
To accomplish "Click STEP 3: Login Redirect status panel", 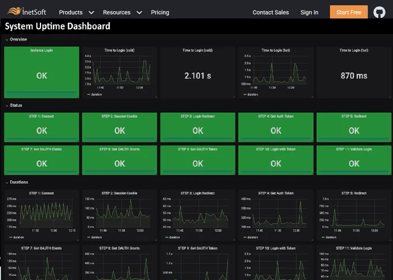I will (x=198, y=127).
